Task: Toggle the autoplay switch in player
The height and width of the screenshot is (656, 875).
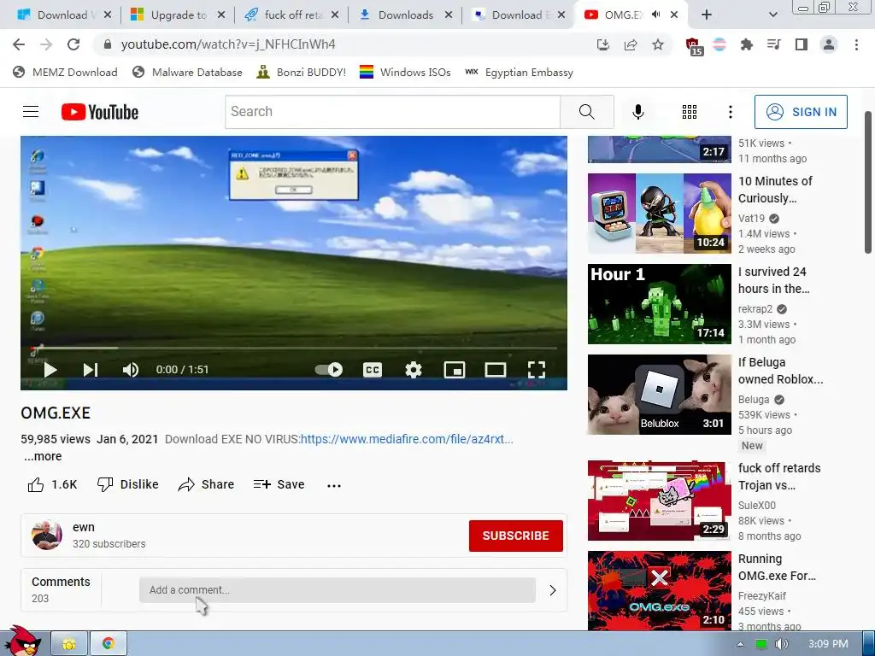Action: (329, 369)
